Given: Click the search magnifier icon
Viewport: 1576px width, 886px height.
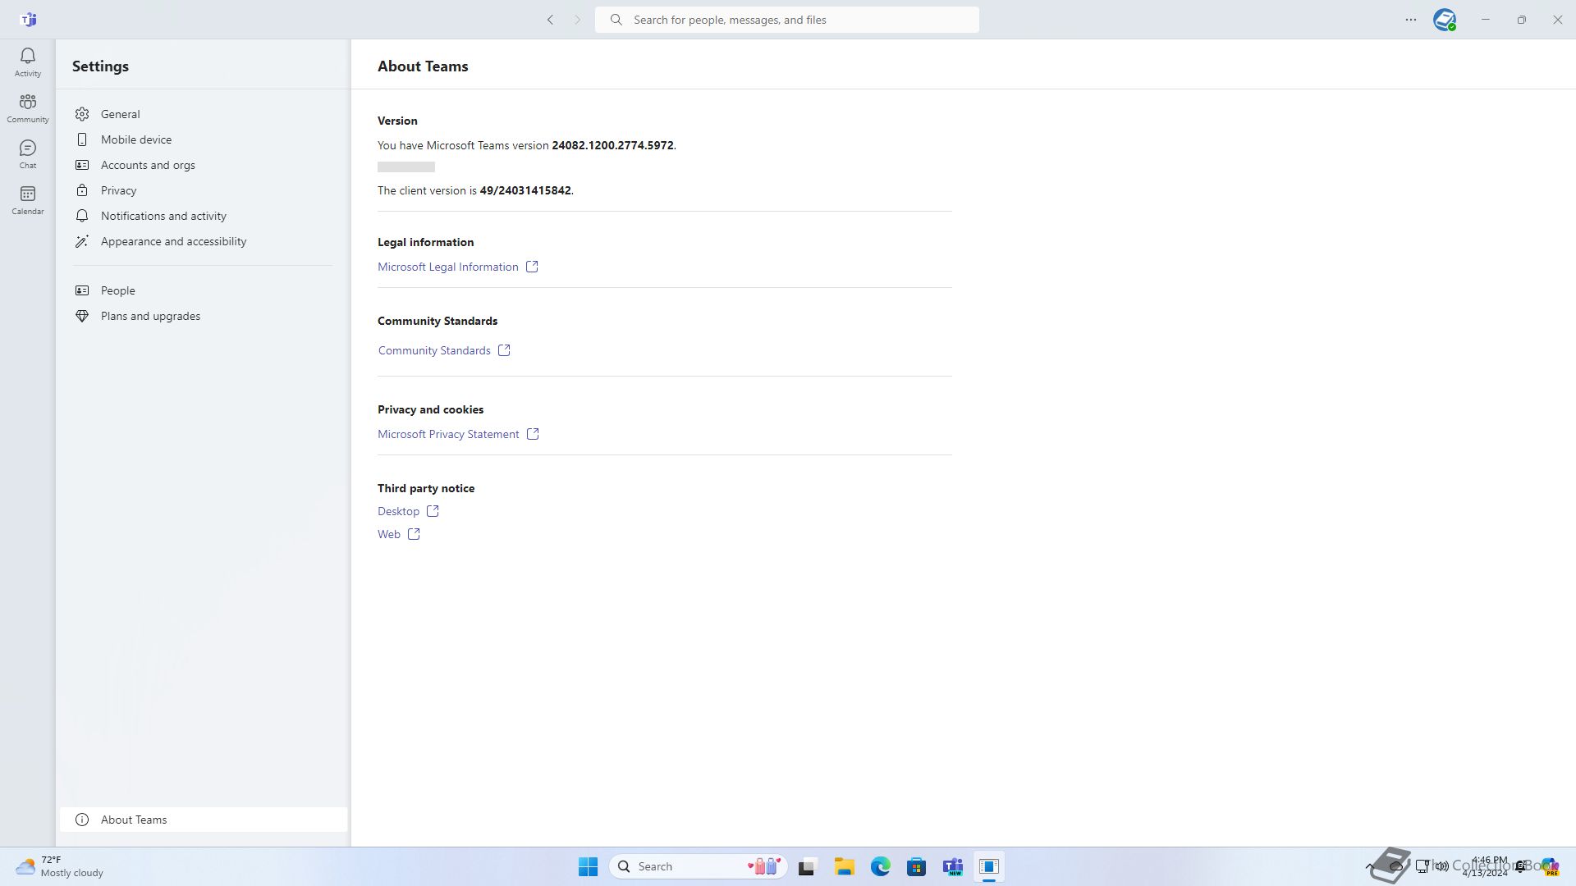Looking at the screenshot, I should coord(616,20).
